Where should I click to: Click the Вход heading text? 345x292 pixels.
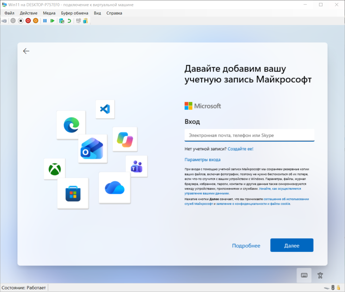tap(192, 122)
